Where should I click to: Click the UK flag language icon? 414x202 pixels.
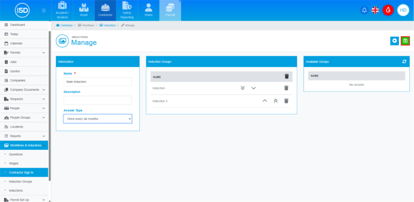point(375,10)
